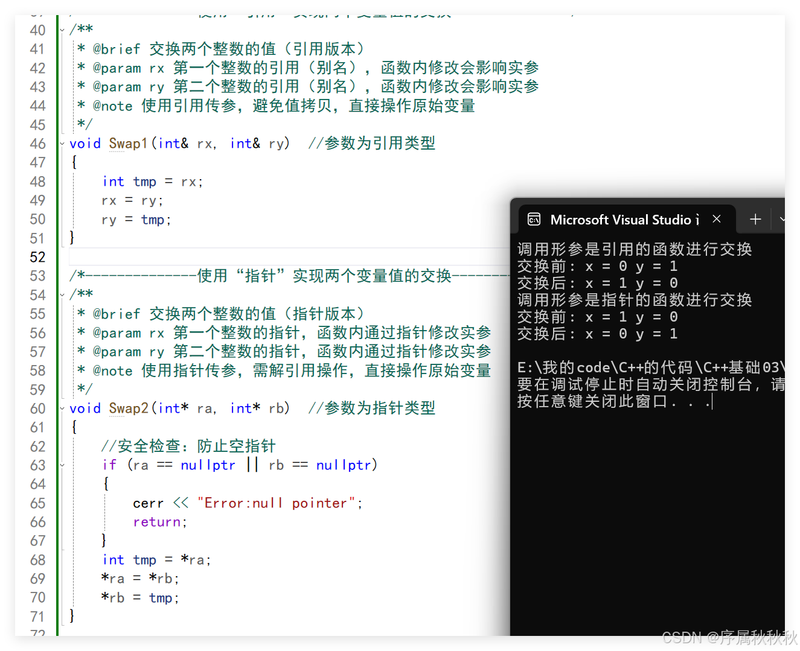
Task: Click the "@brief 交换两个整数的值（引用版本）" comment
Action: [x=229, y=49]
